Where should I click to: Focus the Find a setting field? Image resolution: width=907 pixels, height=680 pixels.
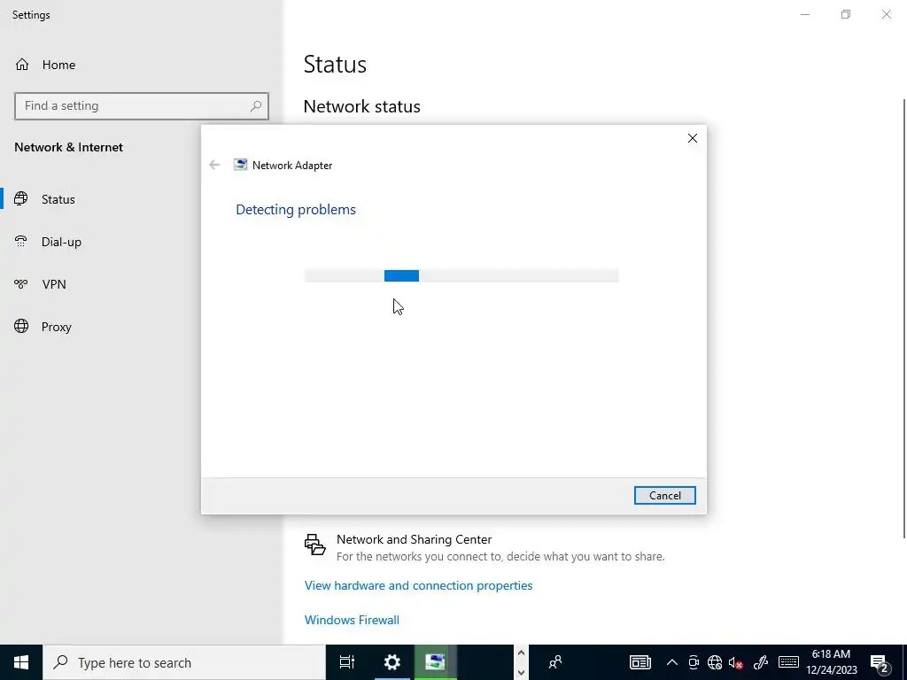142,106
